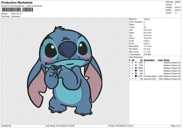Image resolution: width=182 pixels, height=128 pixels.
Task: Click the Brand column header
Action: 167,60
